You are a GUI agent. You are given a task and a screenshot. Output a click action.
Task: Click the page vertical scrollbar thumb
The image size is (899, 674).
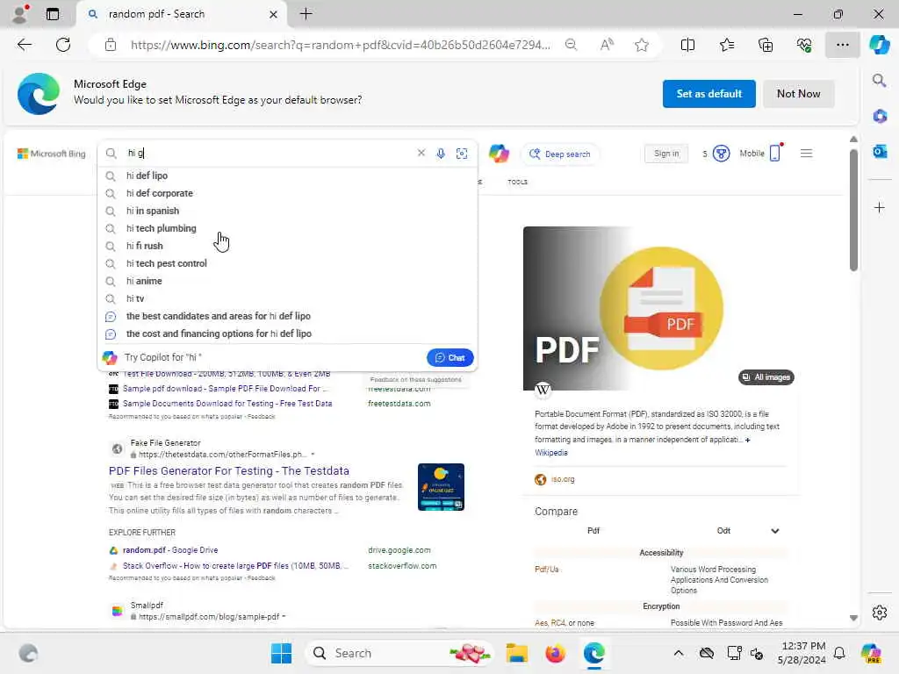pos(853,210)
